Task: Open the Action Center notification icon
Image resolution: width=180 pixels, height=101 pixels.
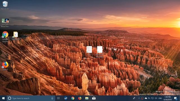Action: point(175,98)
